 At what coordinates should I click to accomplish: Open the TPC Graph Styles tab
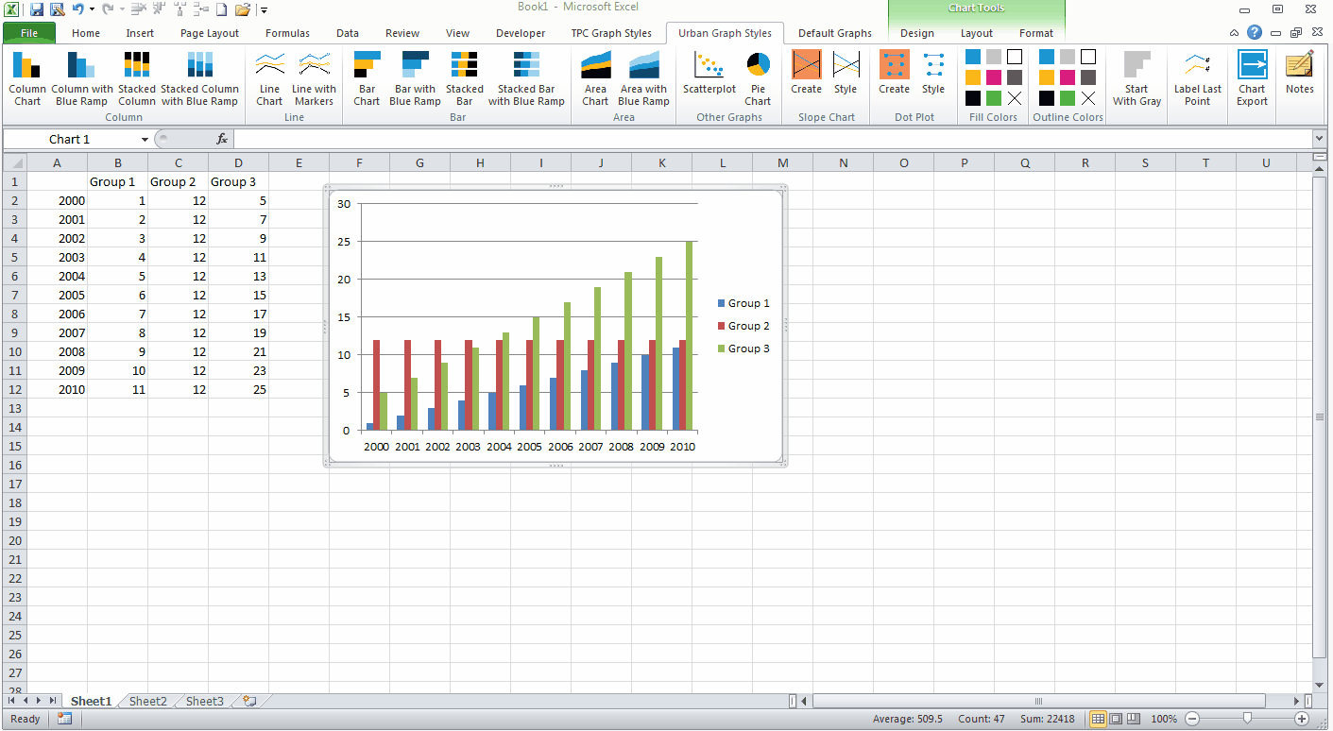coord(611,33)
